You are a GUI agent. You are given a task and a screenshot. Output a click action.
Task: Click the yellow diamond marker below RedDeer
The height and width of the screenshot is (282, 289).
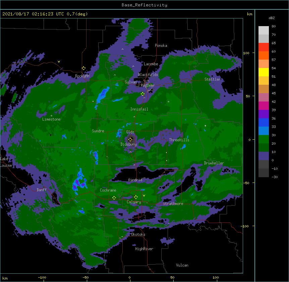143,94
